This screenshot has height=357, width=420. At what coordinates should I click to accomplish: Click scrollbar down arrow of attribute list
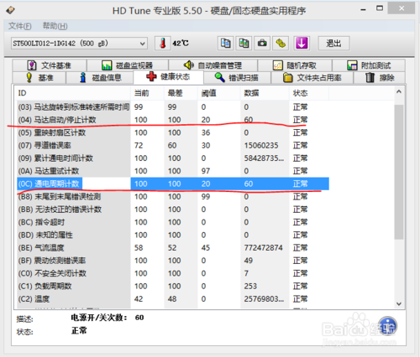(399, 303)
